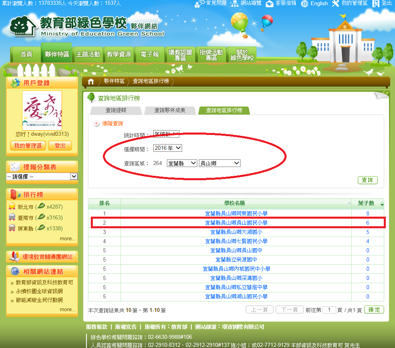Image resolution: width=395 pixels, height=348 pixels.
Task: Click the orange 我的管理區 button
Action: pyautogui.click(x=28, y=146)
